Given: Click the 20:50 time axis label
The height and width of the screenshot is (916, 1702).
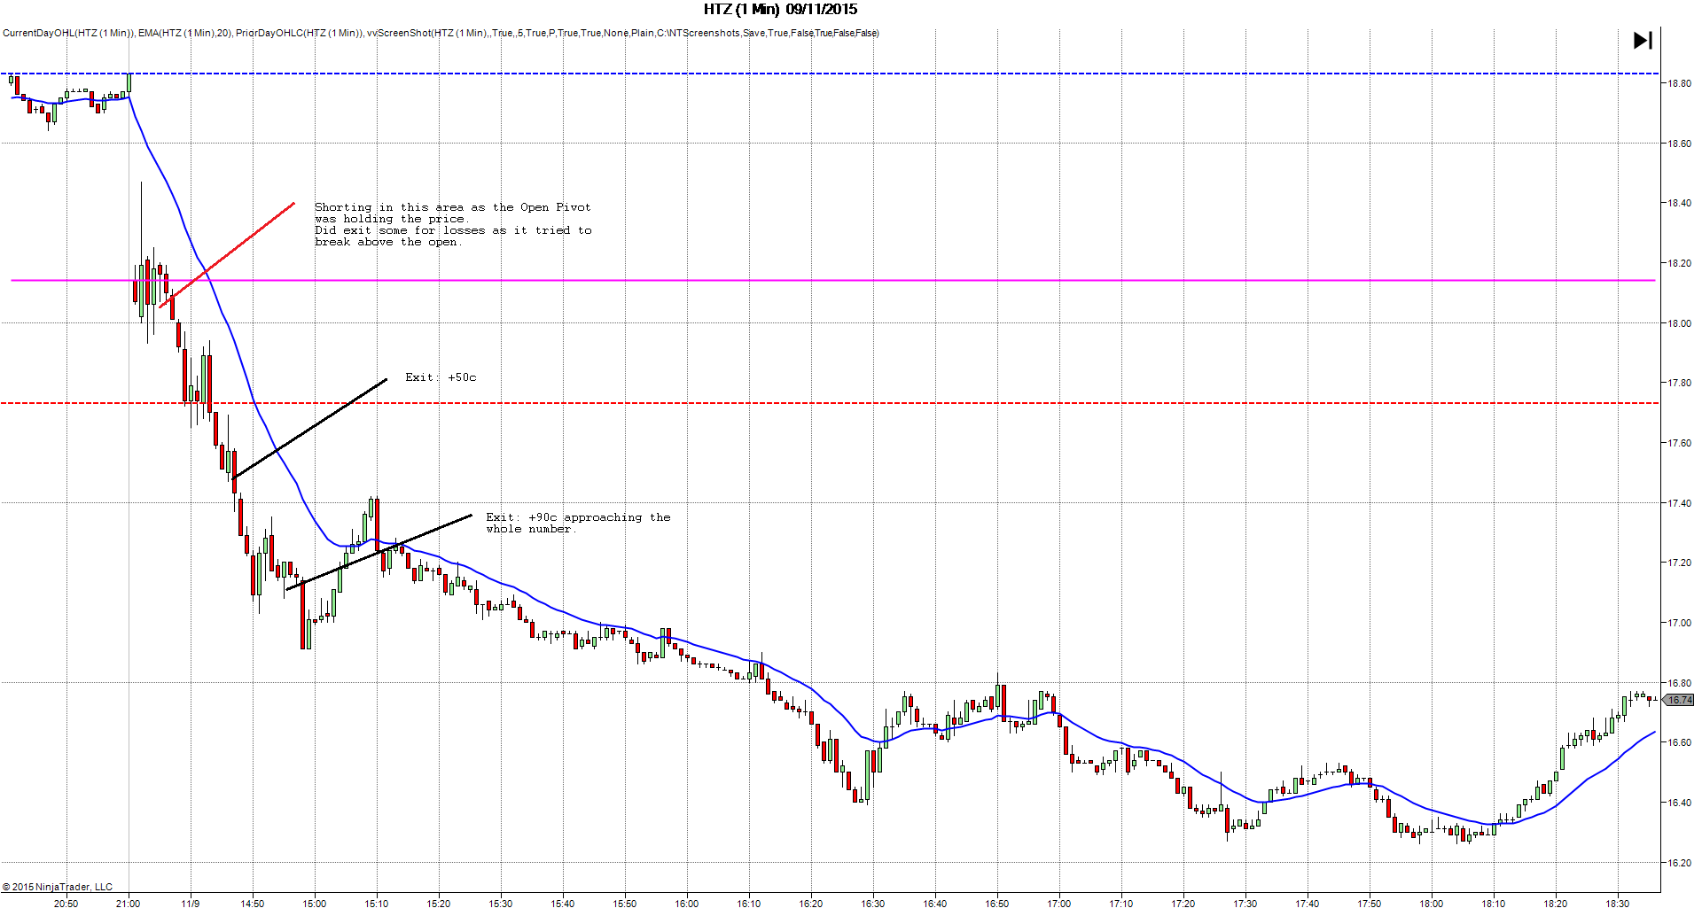Looking at the screenshot, I should tap(66, 904).
